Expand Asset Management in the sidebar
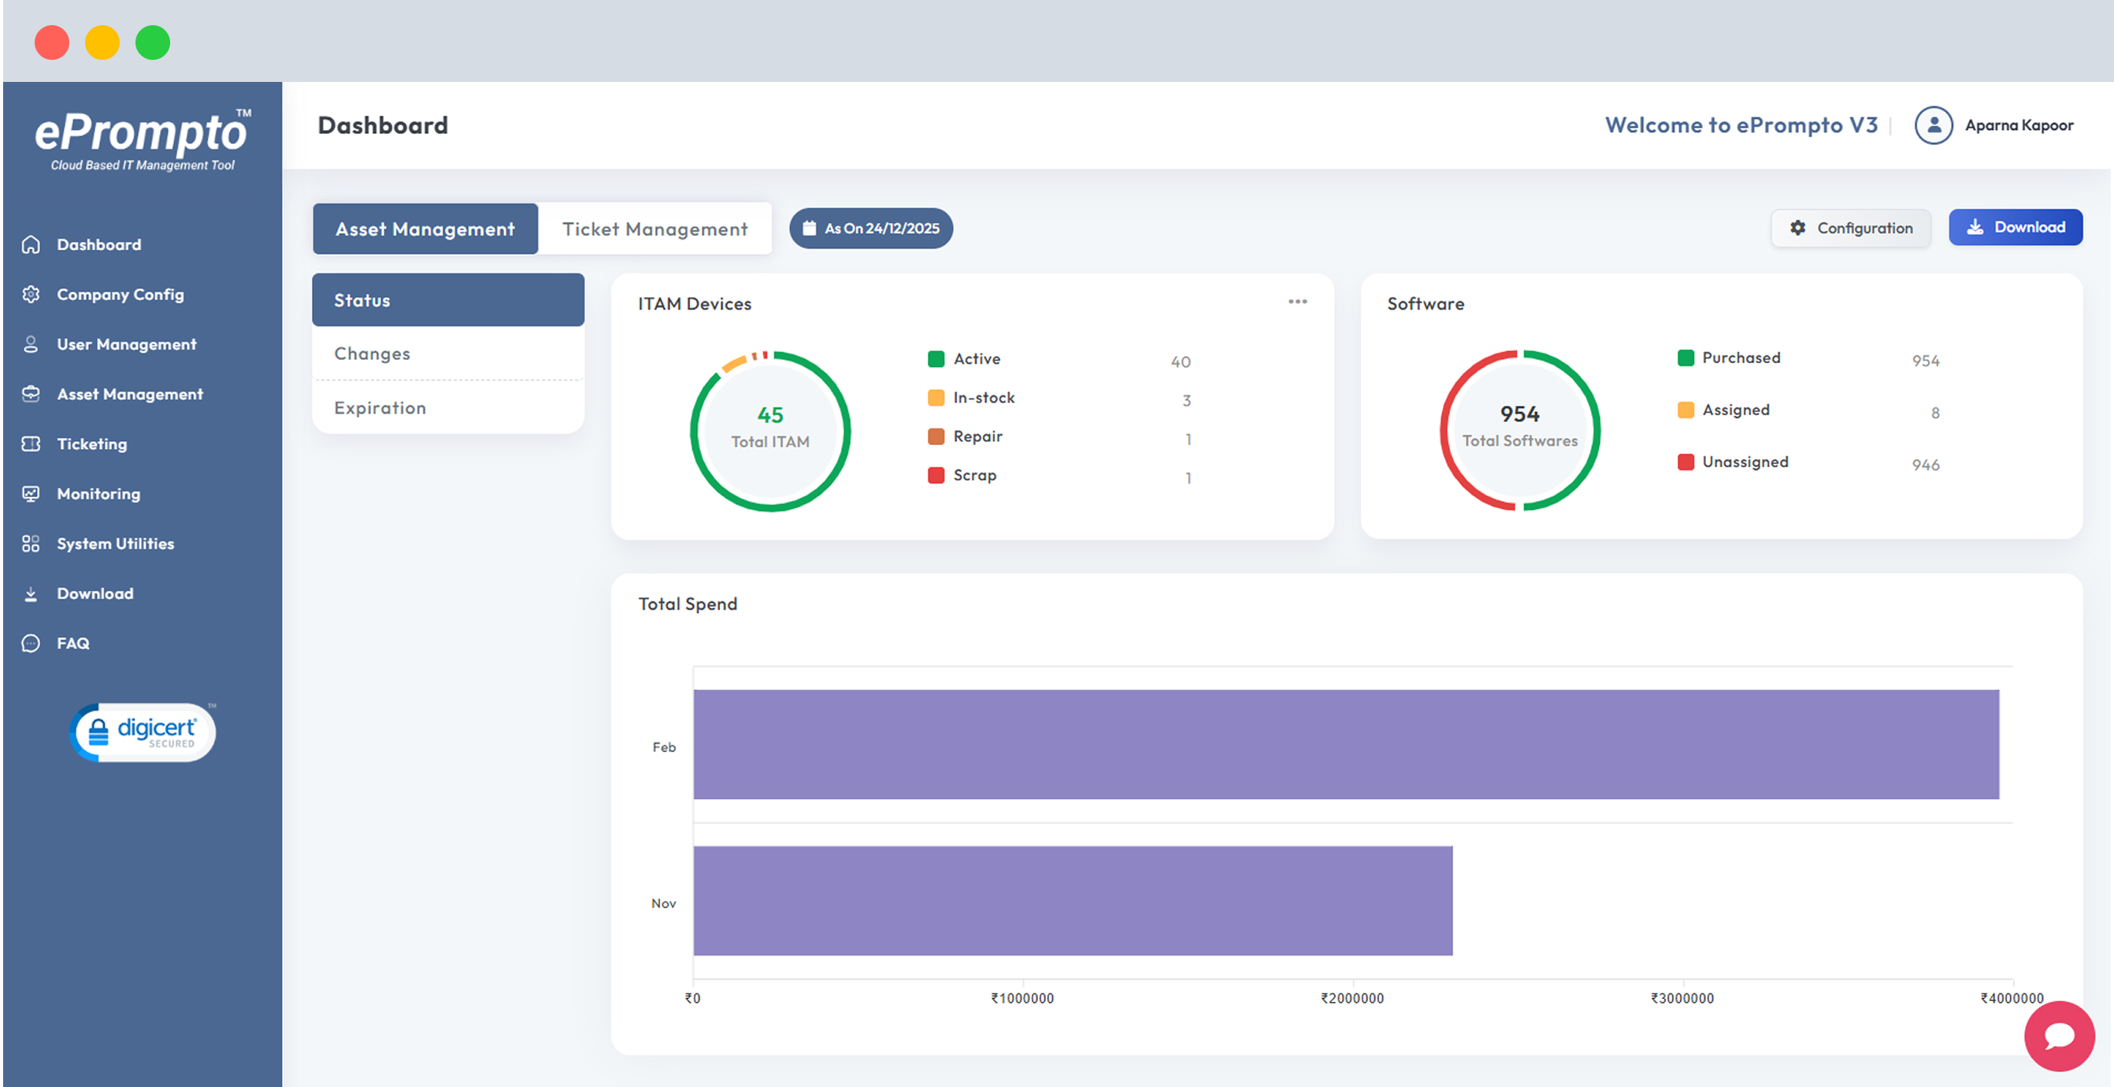Image resolution: width=2114 pixels, height=1087 pixels. click(130, 394)
